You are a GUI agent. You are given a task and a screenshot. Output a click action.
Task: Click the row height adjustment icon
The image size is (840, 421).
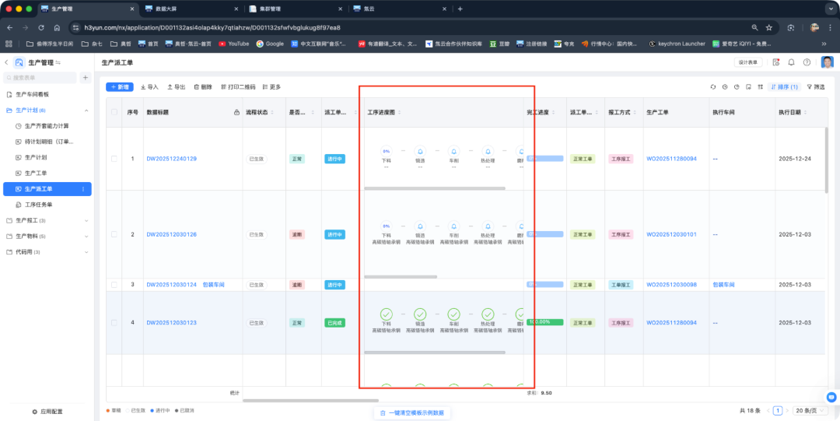(x=760, y=87)
